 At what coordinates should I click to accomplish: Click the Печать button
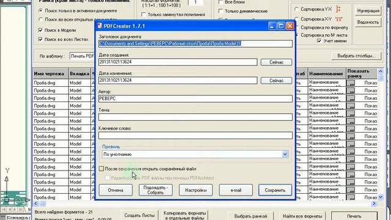tap(354, 216)
